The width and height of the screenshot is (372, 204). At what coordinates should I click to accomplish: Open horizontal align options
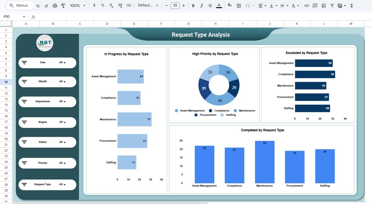263,6
